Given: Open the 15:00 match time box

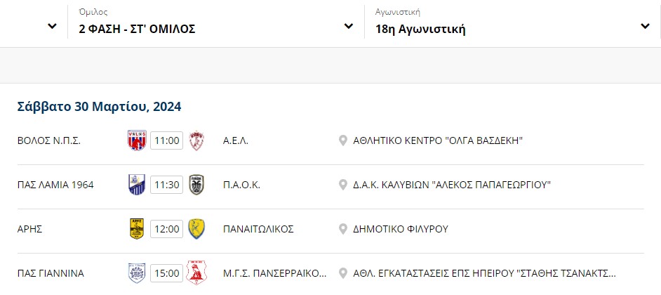Looking at the screenshot, I should [167, 273].
